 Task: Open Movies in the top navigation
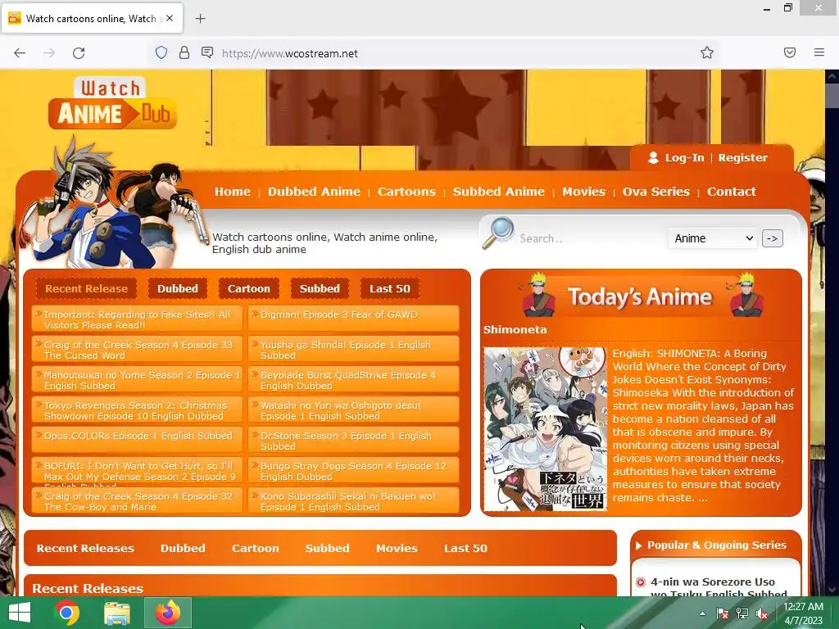coord(583,192)
